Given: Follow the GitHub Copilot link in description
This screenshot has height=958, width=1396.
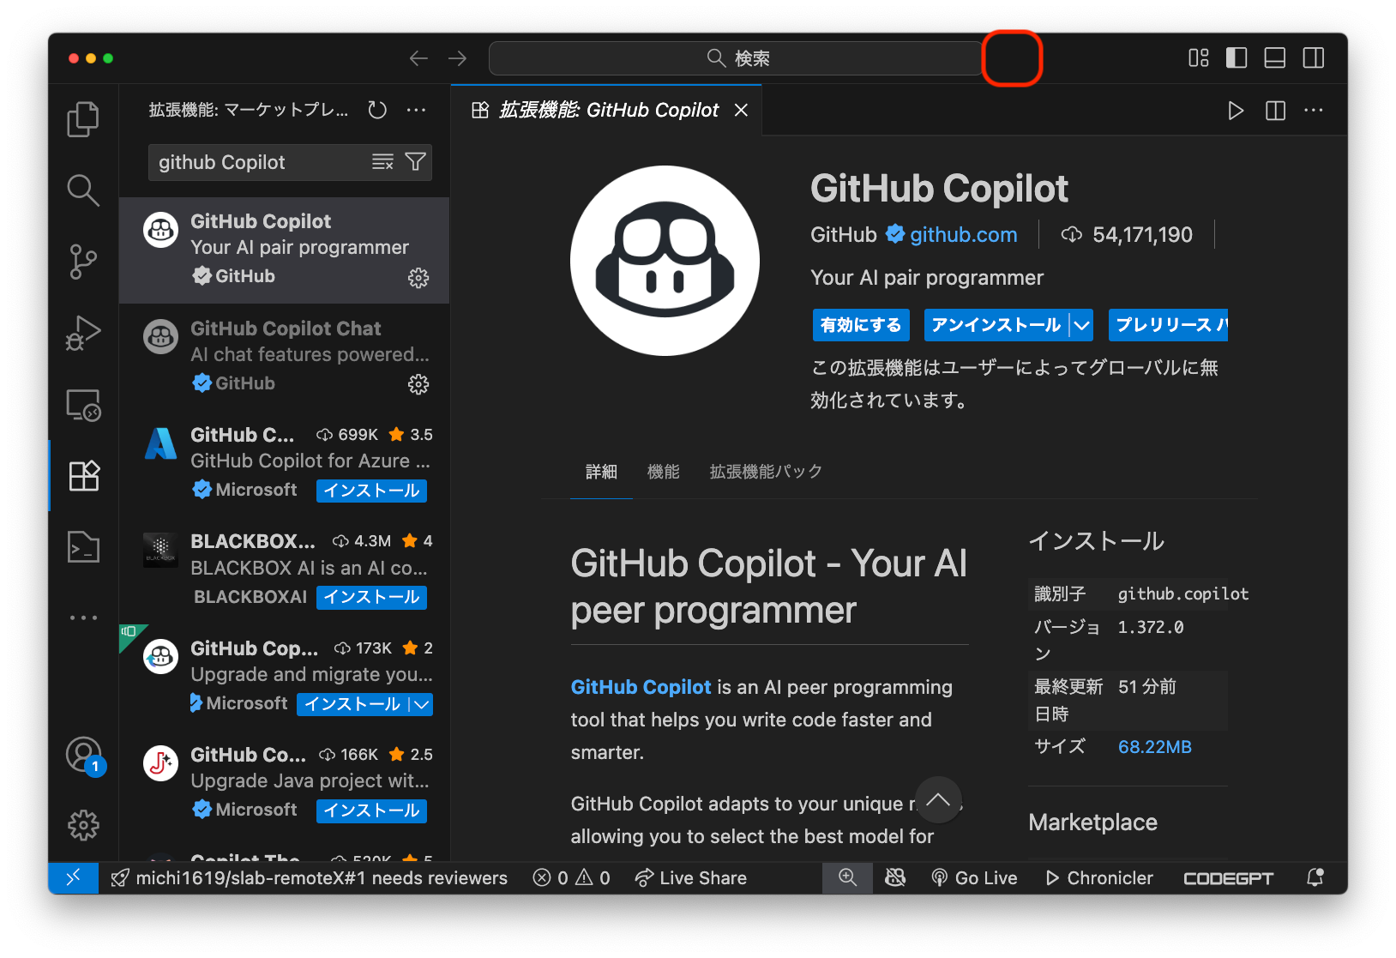Looking at the screenshot, I should 641,687.
